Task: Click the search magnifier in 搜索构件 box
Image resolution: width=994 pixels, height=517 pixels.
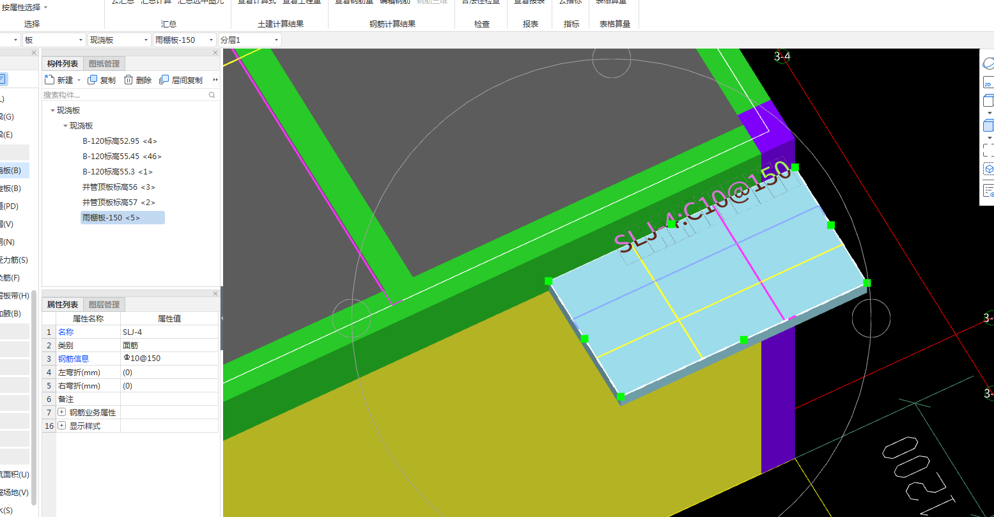Action: click(212, 95)
